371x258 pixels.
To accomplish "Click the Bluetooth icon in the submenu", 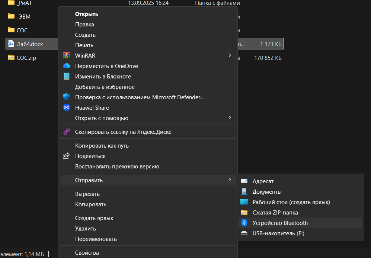I will tap(244, 223).
